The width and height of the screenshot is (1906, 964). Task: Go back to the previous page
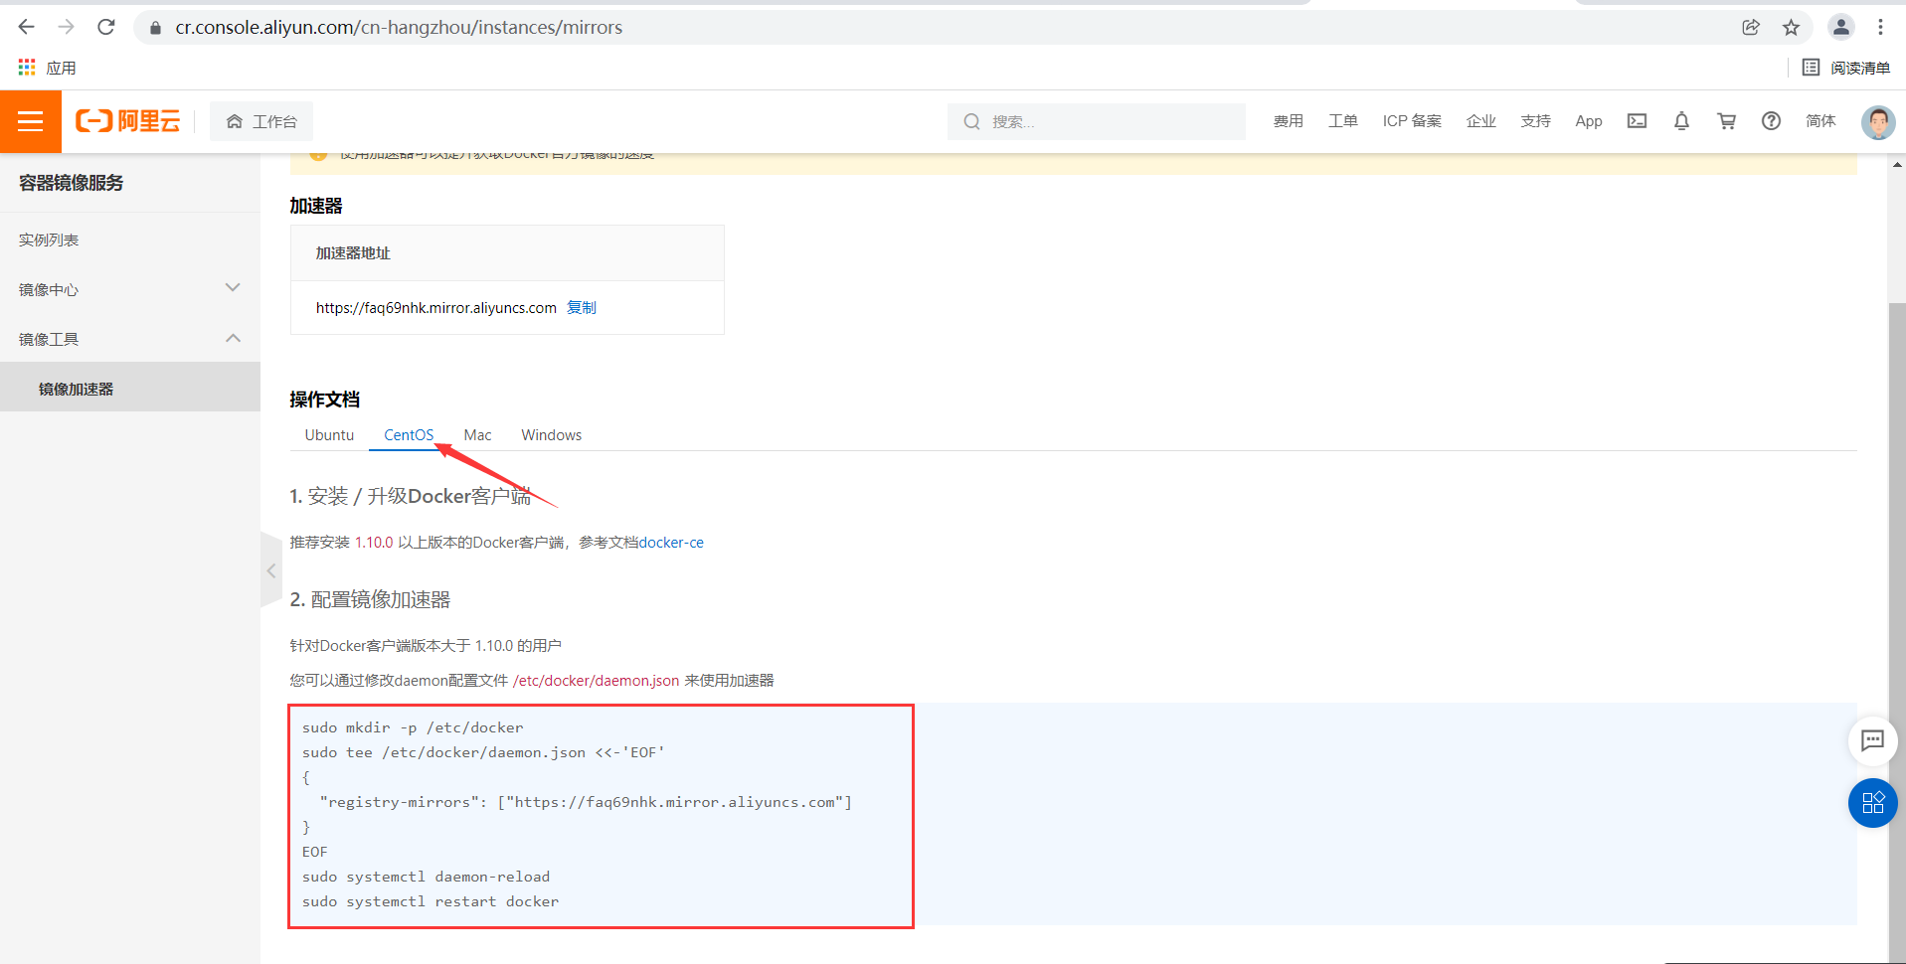coord(27,27)
